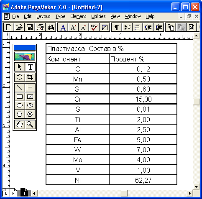The width and height of the screenshot is (202, 199).
Task: Open the Help menu
Action: click(150, 16)
